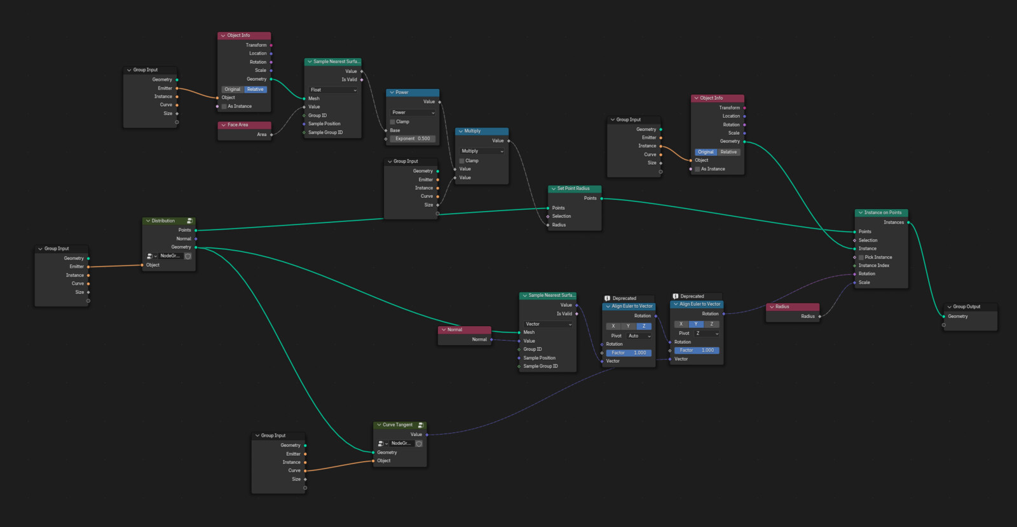Collapse the Radius node
The width and height of the screenshot is (1017, 527).
[x=772, y=307]
